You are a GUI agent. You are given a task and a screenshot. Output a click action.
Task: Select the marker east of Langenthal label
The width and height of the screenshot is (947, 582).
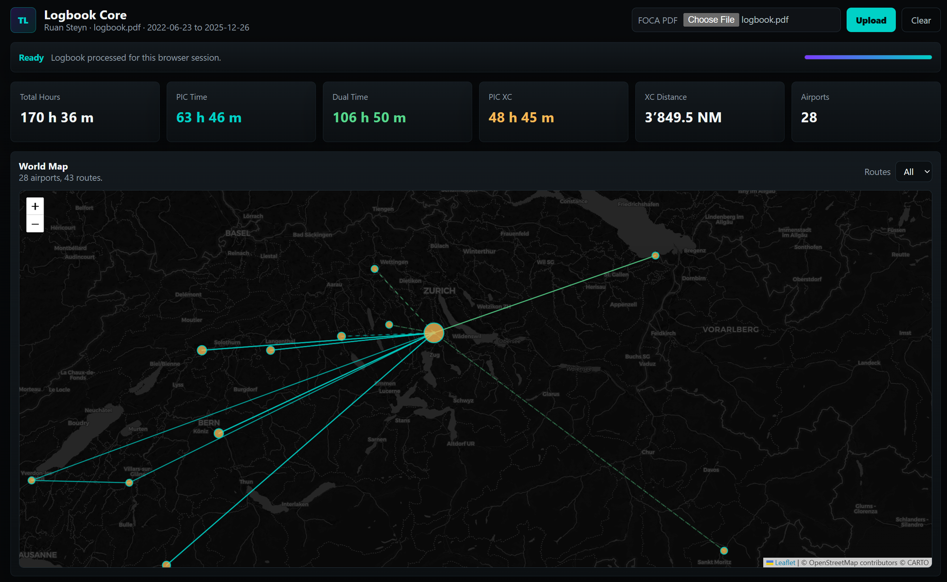tap(341, 336)
